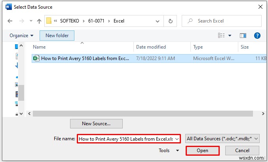The image size is (268, 162).
Task: Click the Microsoft Excel W... type cell
Action: 214,58
